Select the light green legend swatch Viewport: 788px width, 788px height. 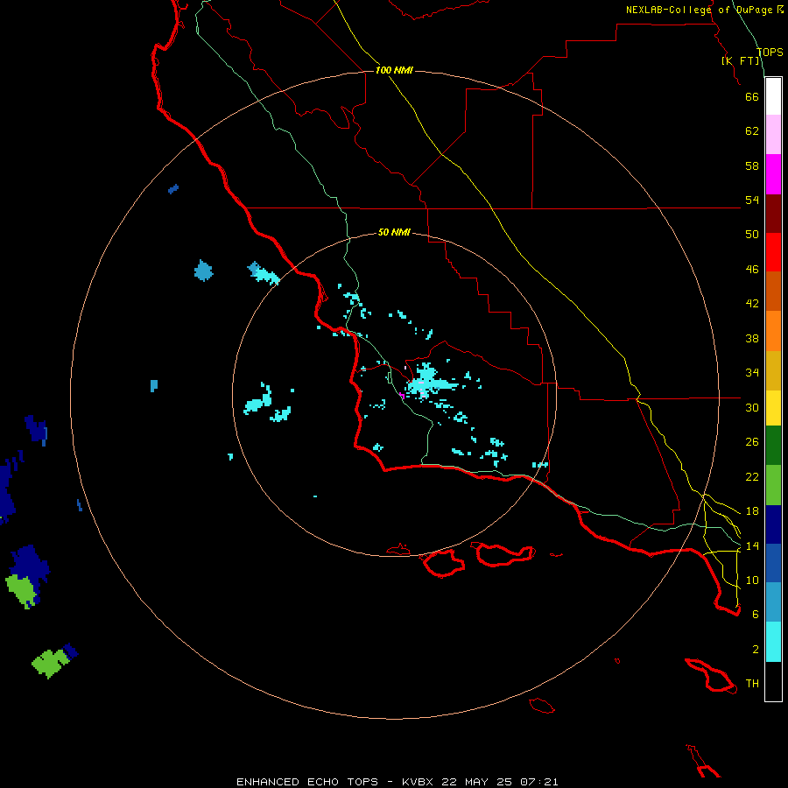click(773, 485)
